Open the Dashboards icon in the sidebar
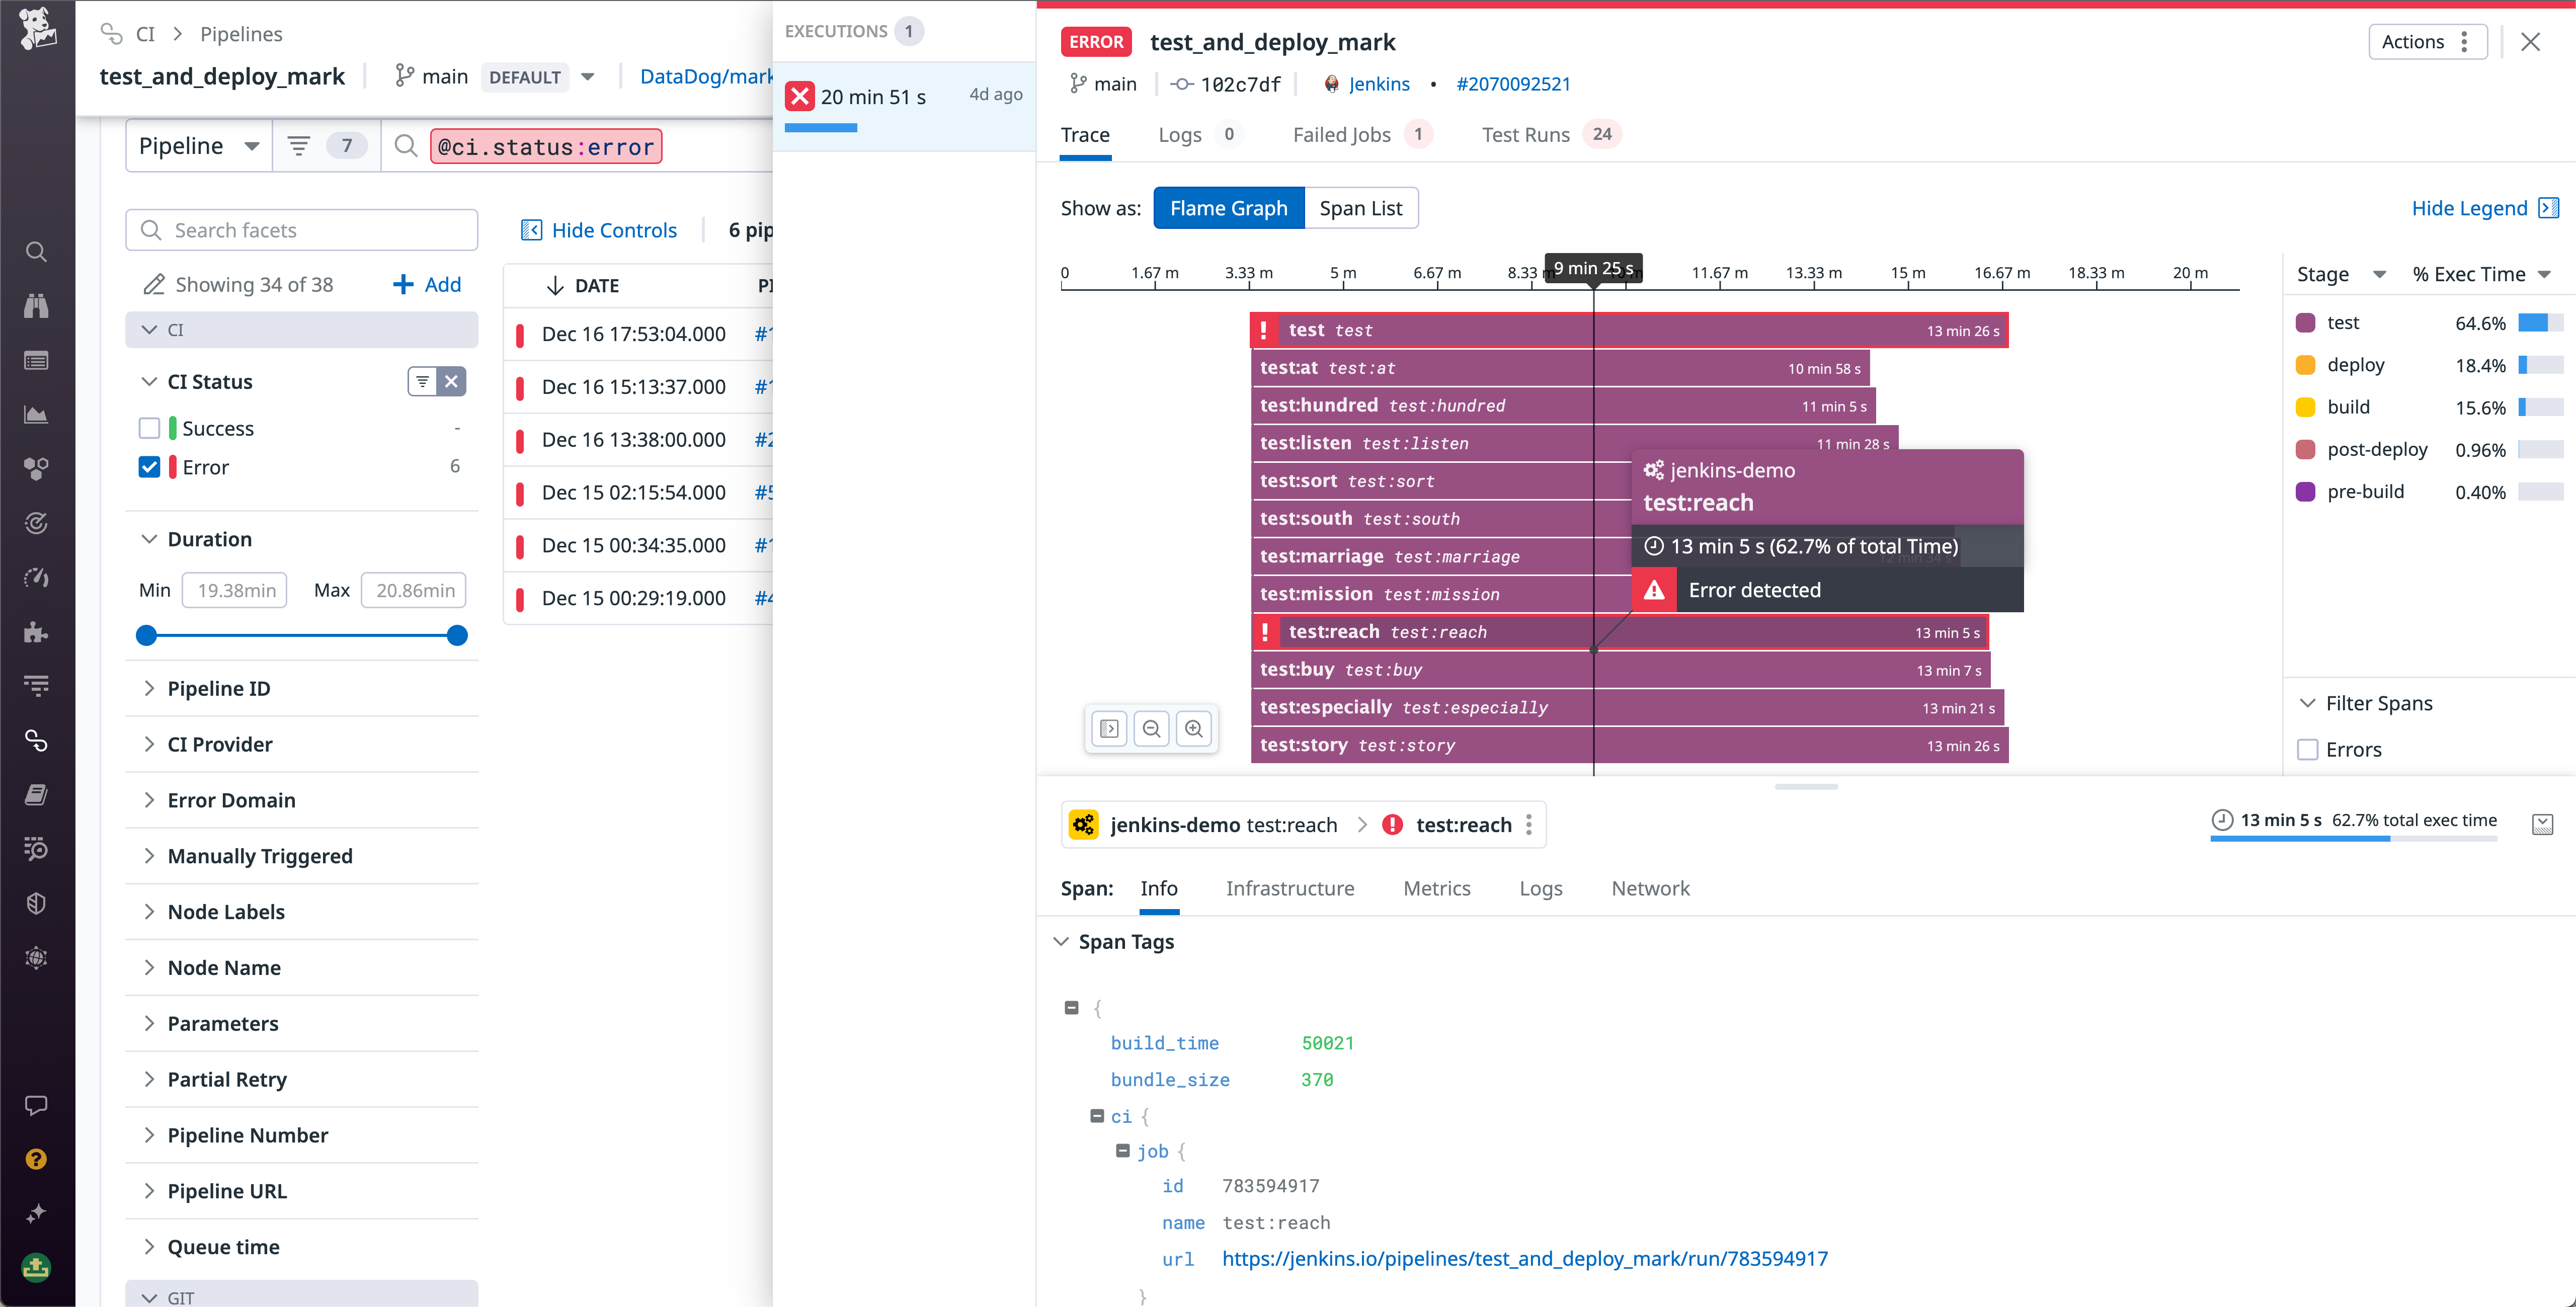2576x1307 pixels. coord(36,360)
